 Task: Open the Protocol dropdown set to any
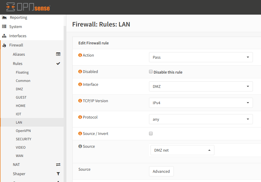pos(201,119)
